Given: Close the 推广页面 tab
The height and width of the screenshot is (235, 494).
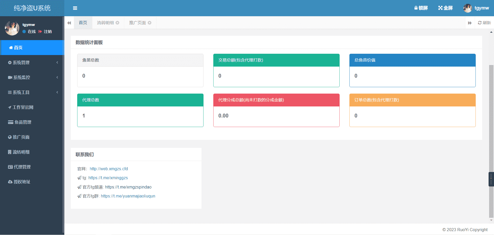Looking at the screenshot, I should coord(149,23).
